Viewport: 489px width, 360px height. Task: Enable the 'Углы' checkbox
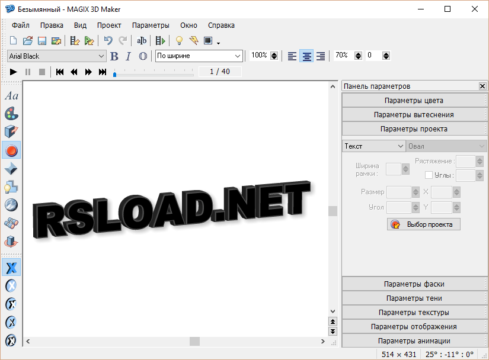(x=429, y=175)
